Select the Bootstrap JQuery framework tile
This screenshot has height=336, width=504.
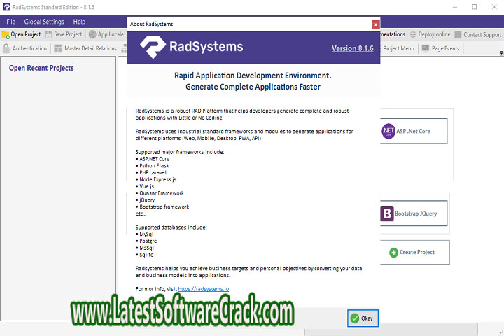413,213
